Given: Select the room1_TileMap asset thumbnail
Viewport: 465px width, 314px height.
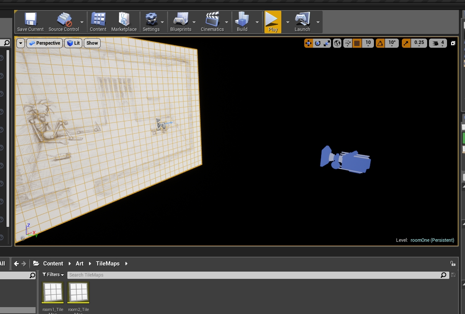Looking at the screenshot, I should pos(53,293).
